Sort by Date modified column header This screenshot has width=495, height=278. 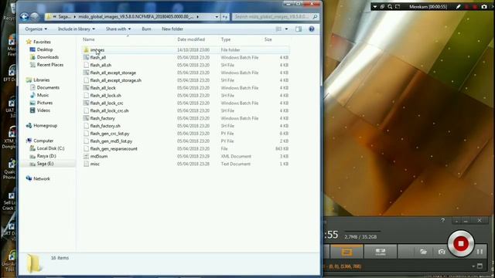pyautogui.click(x=191, y=39)
